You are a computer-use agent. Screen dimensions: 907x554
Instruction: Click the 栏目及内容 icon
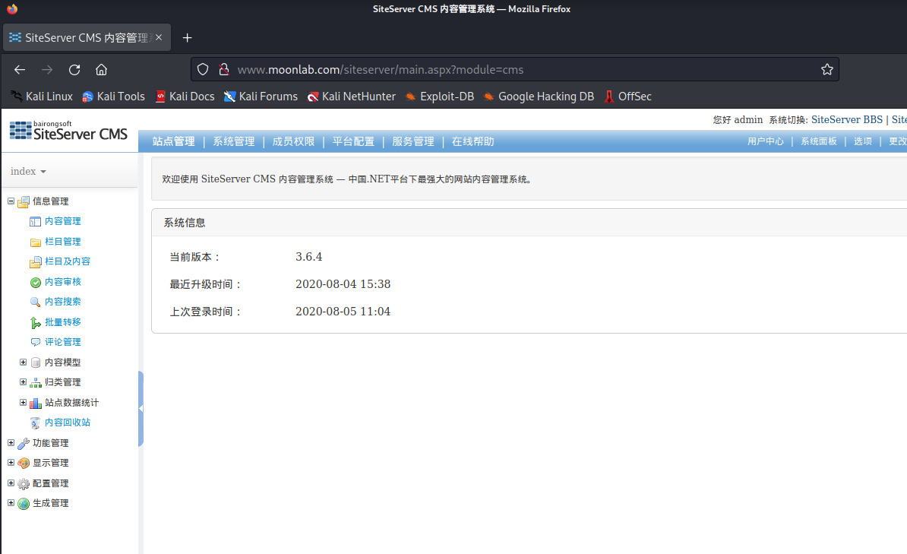click(x=35, y=262)
